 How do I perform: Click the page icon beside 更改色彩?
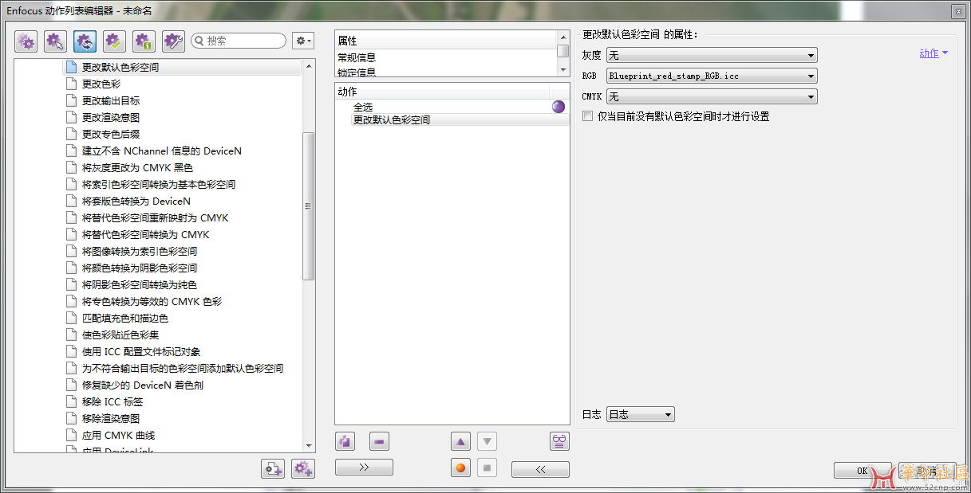[x=70, y=84]
